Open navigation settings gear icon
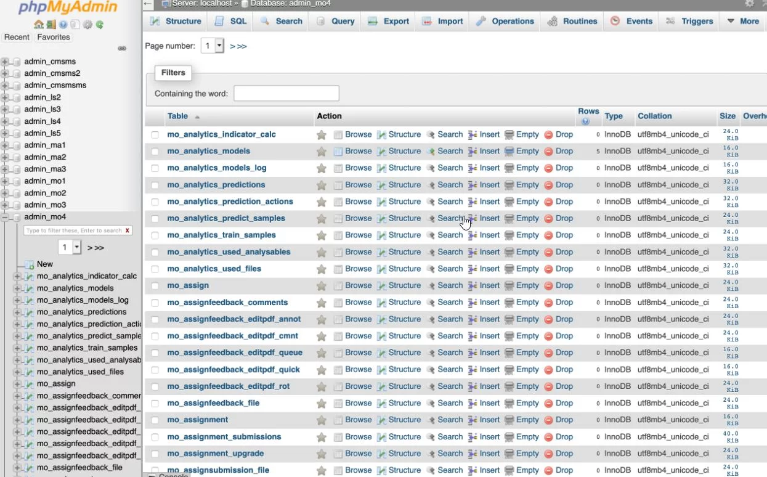The height and width of the screenshot is (477, 767). tap(87, 25)
